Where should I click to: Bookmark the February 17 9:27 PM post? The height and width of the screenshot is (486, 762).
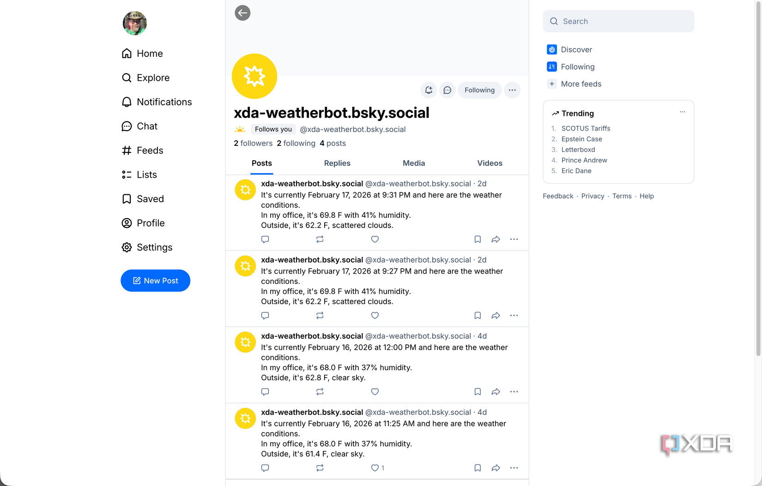click(477, 315)
